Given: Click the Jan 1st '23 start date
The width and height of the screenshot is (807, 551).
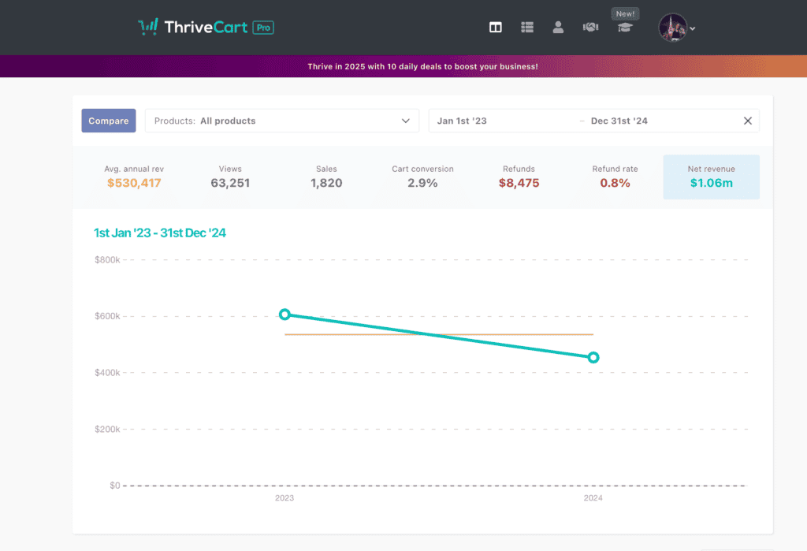Looking at the screenshot, I should tap(462, 121).
